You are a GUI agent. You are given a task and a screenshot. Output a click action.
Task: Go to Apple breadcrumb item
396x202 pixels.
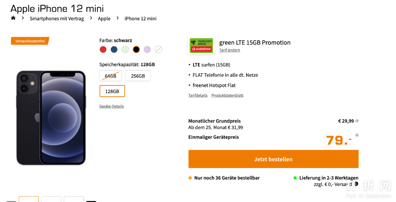(x=104, y=19)
